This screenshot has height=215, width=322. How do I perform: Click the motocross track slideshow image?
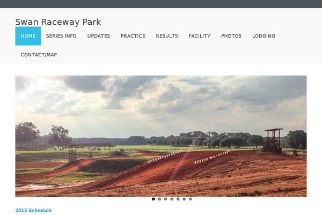click(161, 136)
